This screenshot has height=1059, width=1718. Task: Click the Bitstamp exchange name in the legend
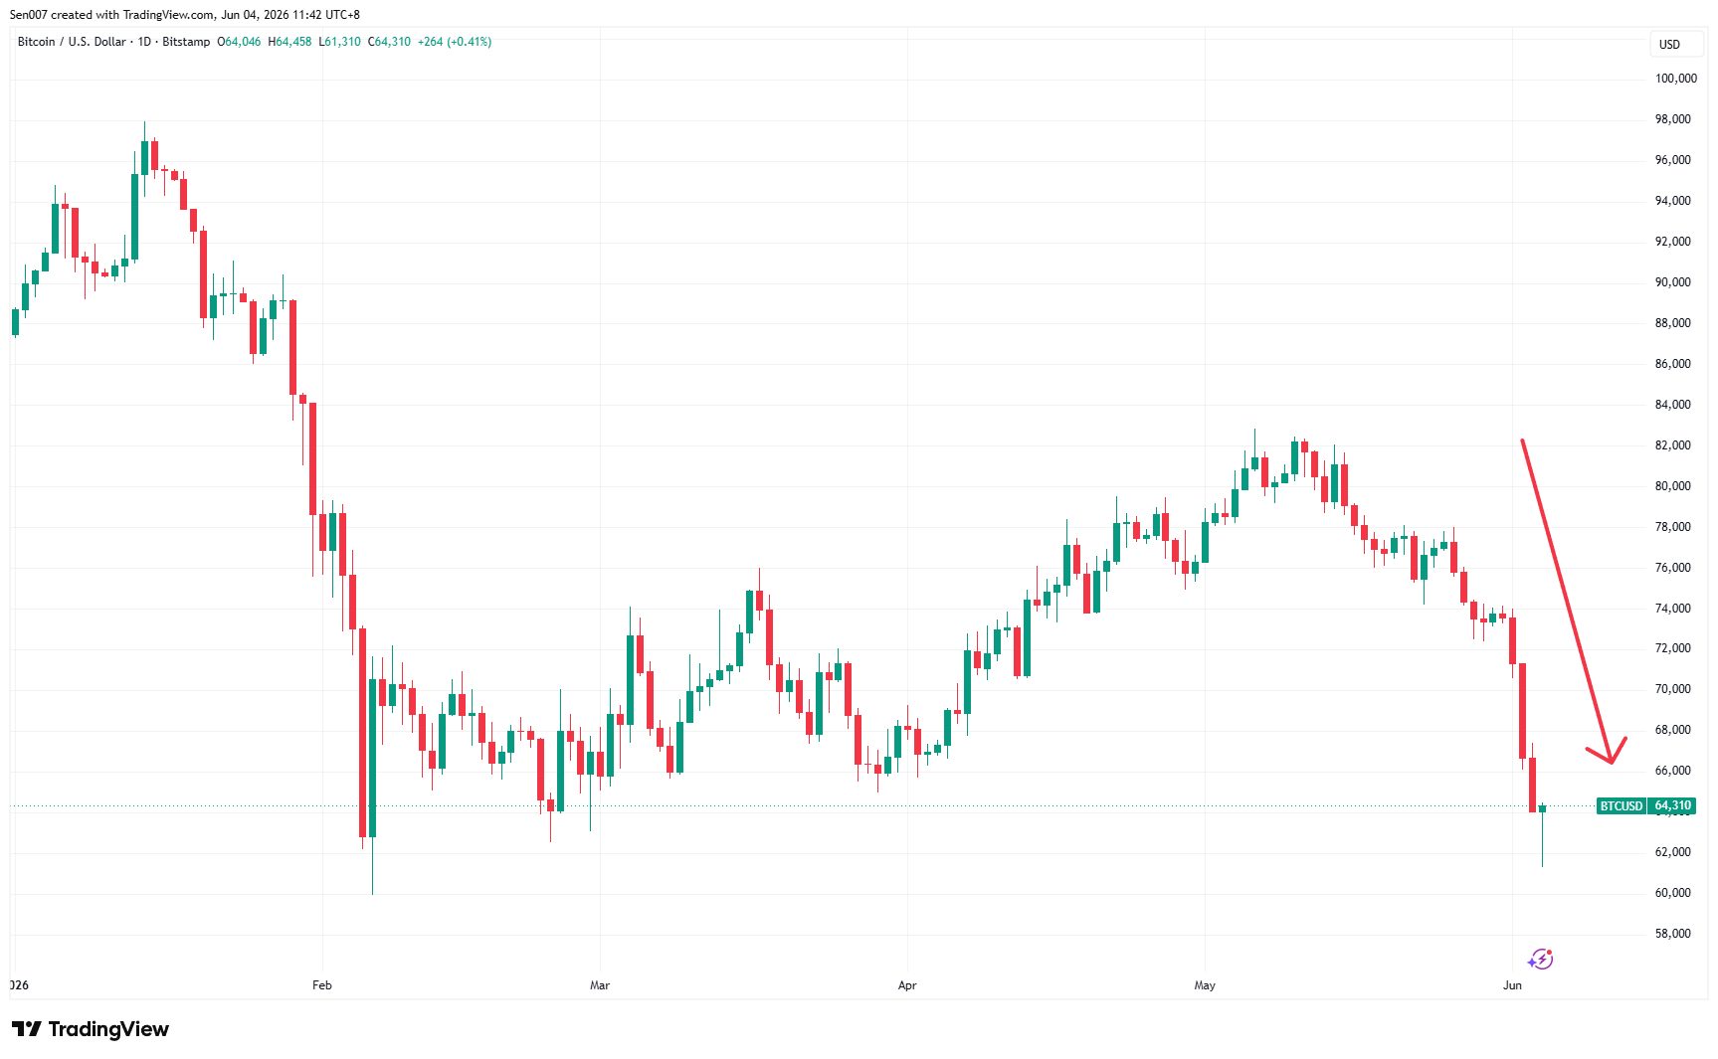(x=186, y=42)
